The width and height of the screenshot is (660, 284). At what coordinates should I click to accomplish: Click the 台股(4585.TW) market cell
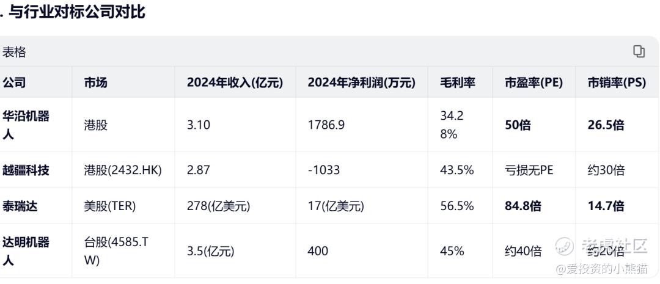coord(116,251)
